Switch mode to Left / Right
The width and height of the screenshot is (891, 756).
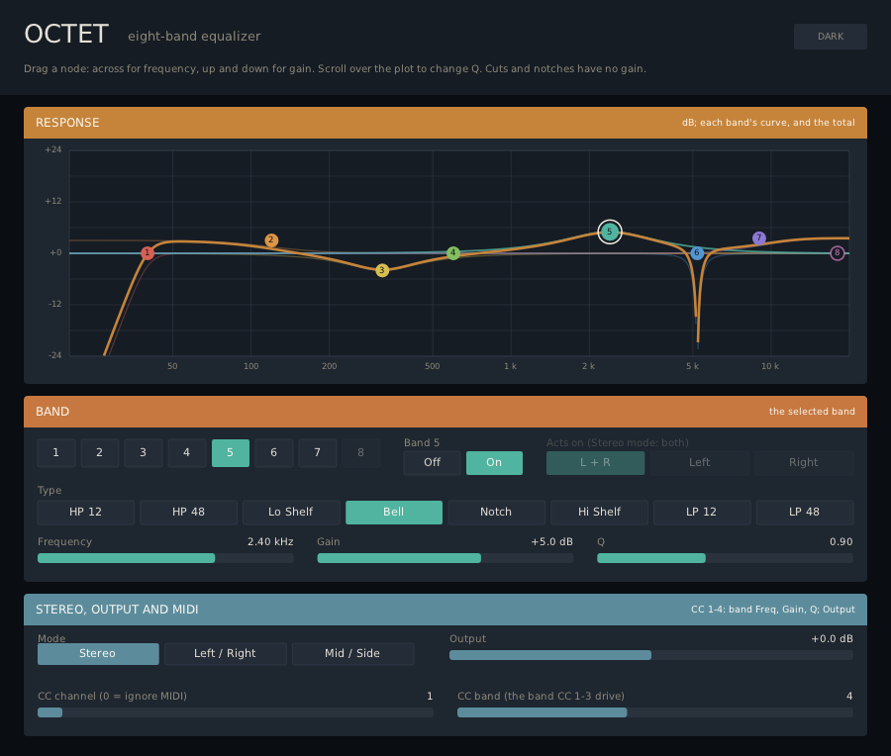click(x=225, y=654)
